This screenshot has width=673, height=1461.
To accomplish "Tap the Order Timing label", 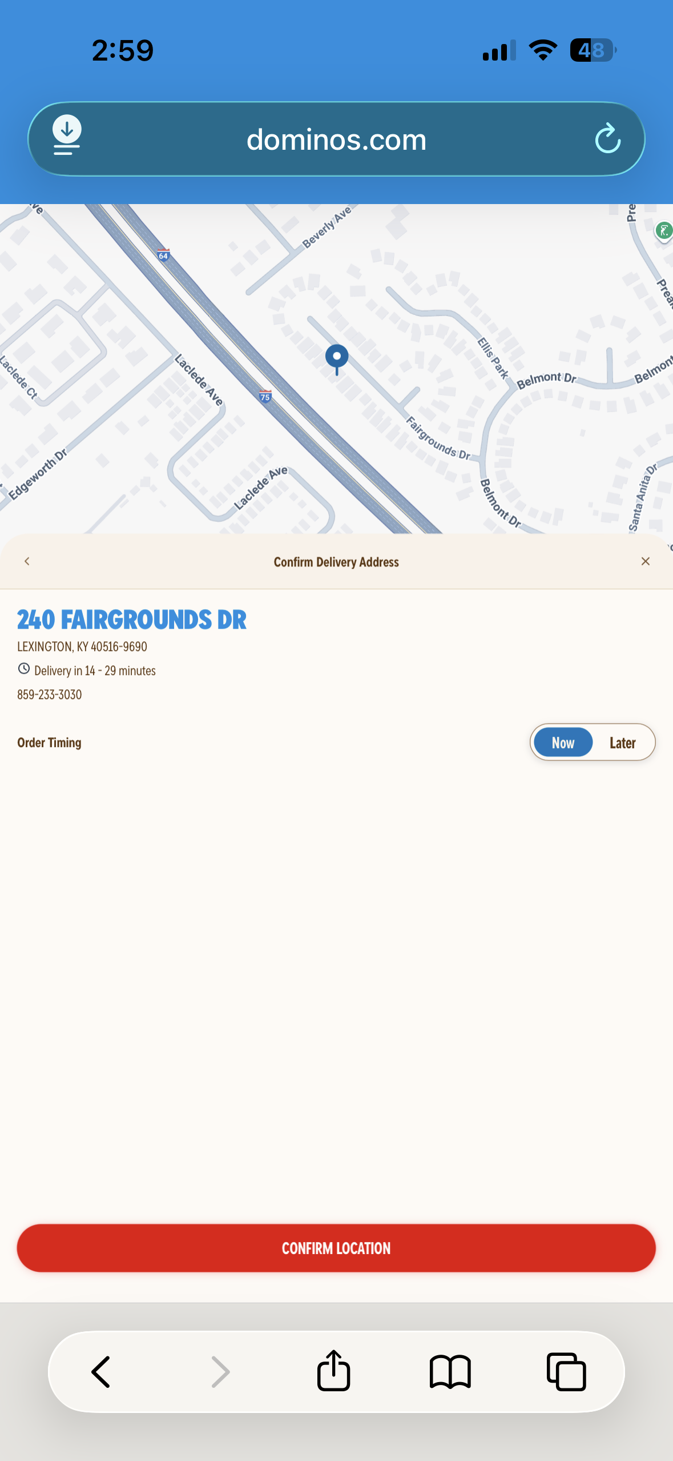I will coord(49,743).
